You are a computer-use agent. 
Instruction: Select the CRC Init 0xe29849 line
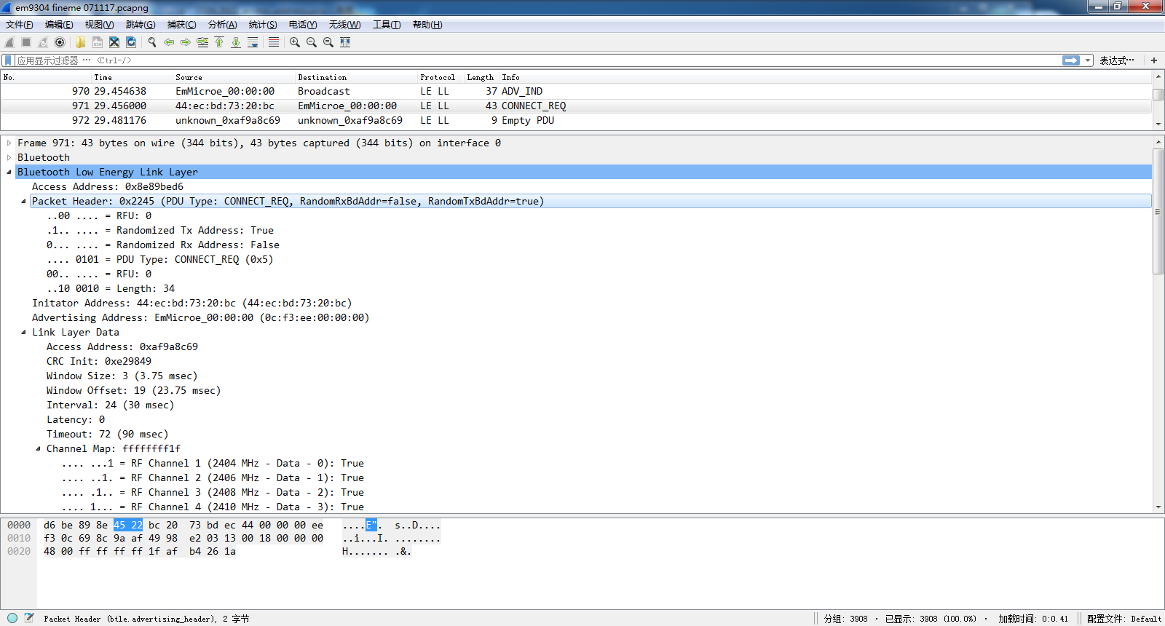(x=99, y=362)
